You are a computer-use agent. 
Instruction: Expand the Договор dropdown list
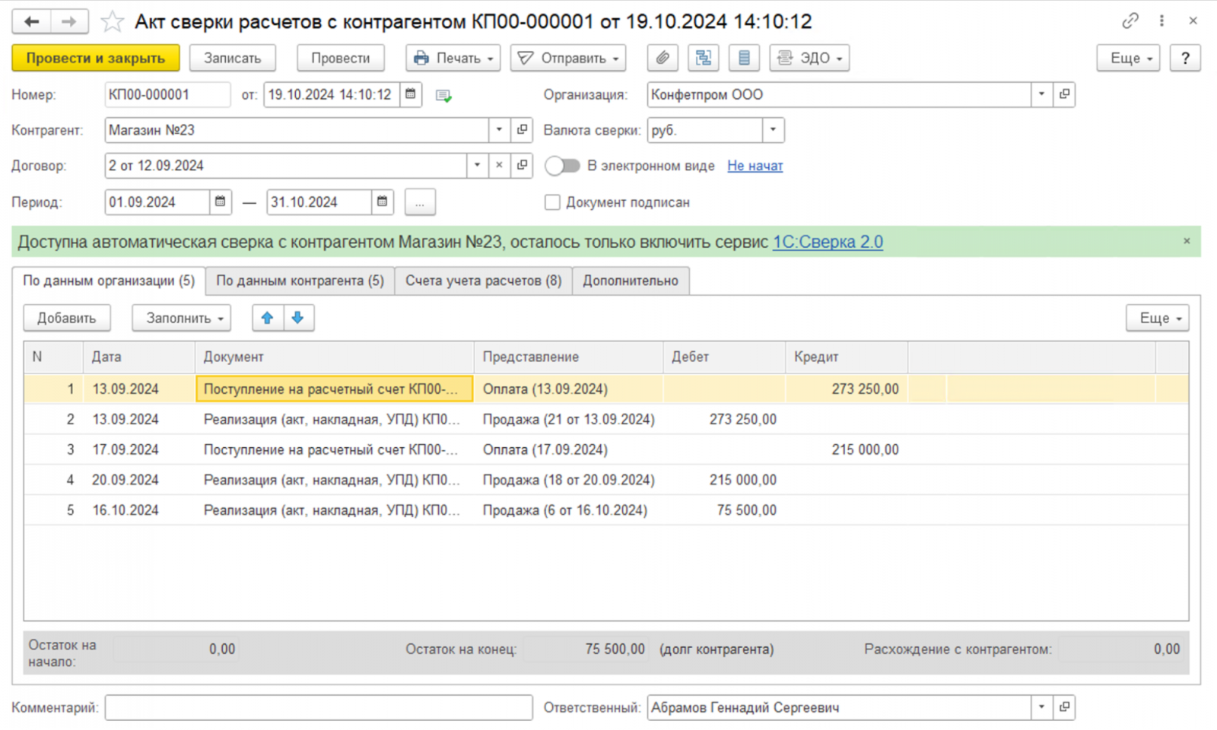[477, 165]
